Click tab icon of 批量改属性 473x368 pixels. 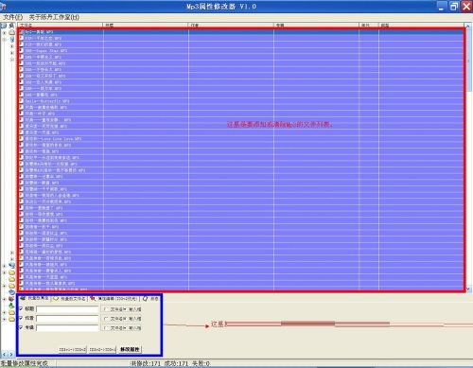pos(23,298)
